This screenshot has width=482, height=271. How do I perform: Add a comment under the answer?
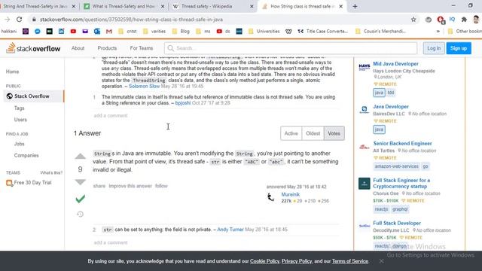tap(111, 242)
